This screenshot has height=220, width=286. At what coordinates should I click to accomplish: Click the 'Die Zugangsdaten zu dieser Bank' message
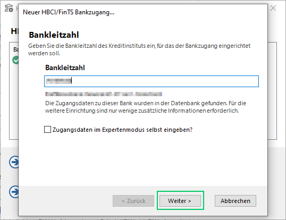(146, 107)
